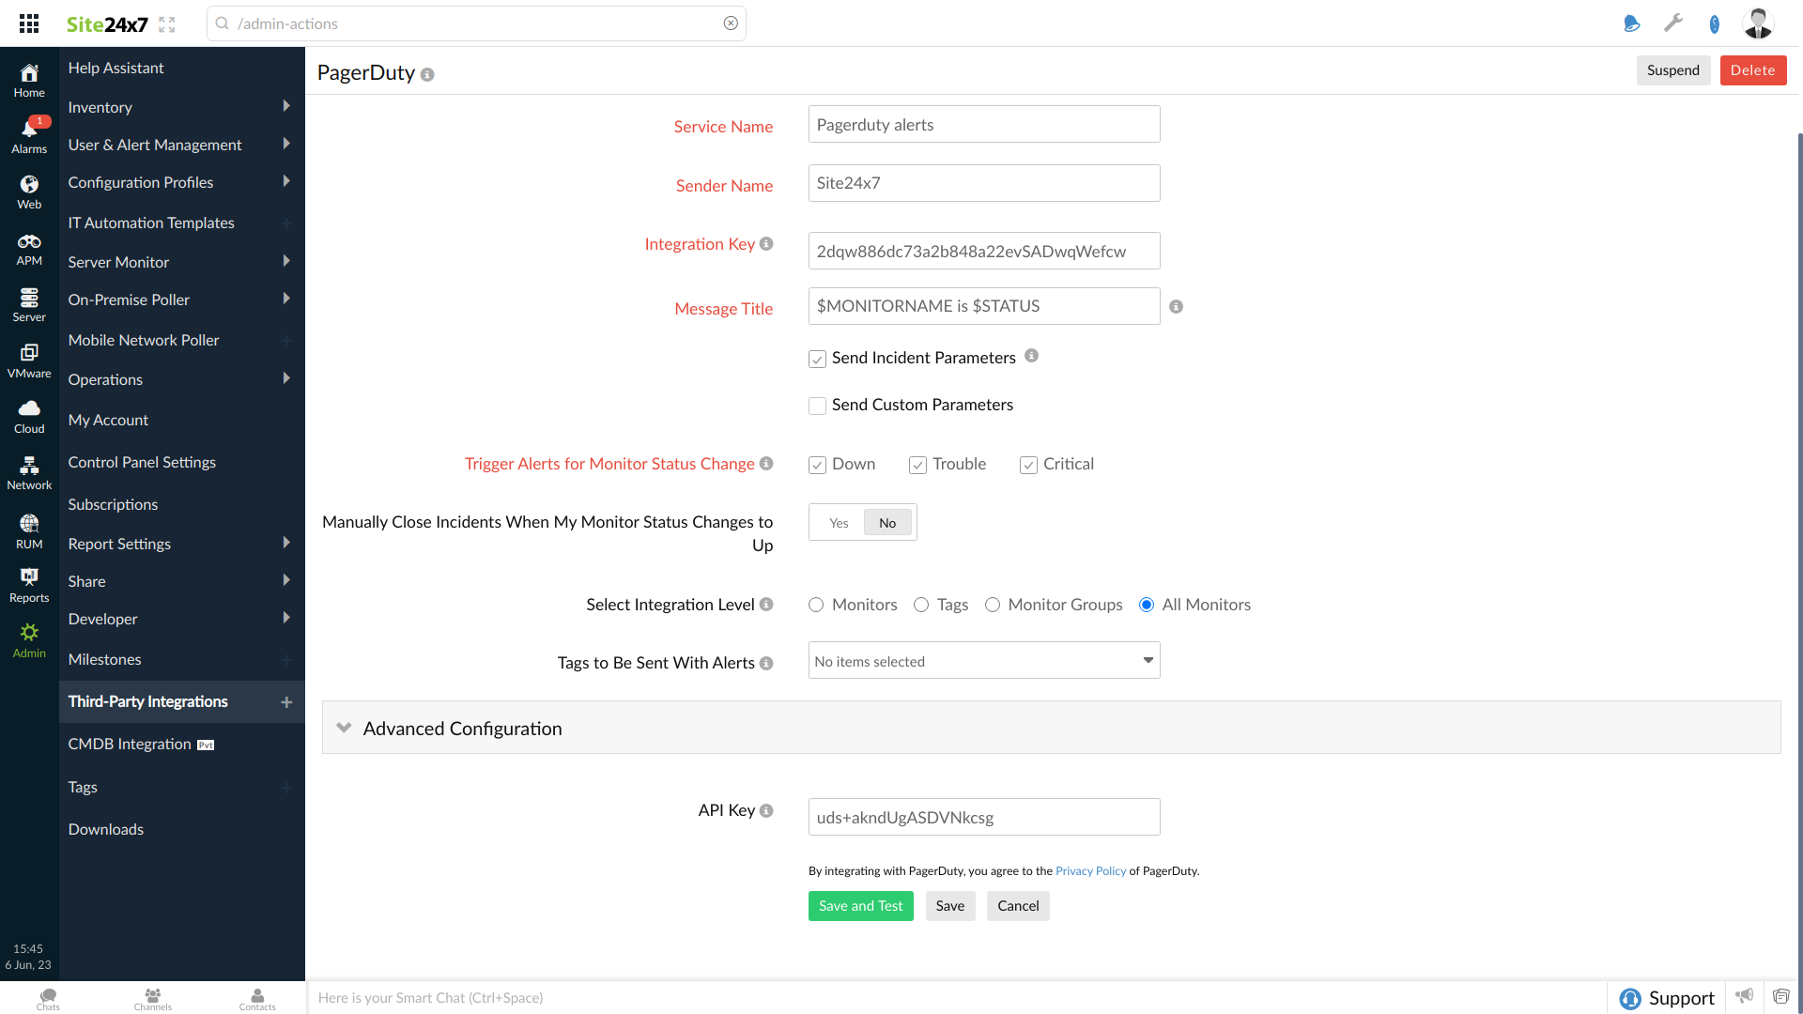Click the wrench tools icon in header
The height and width of the screenshot is (1014, 1803).
tap(1673, 23)
